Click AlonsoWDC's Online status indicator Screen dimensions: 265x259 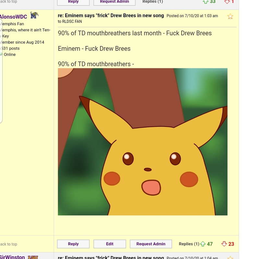click(8, 54)
